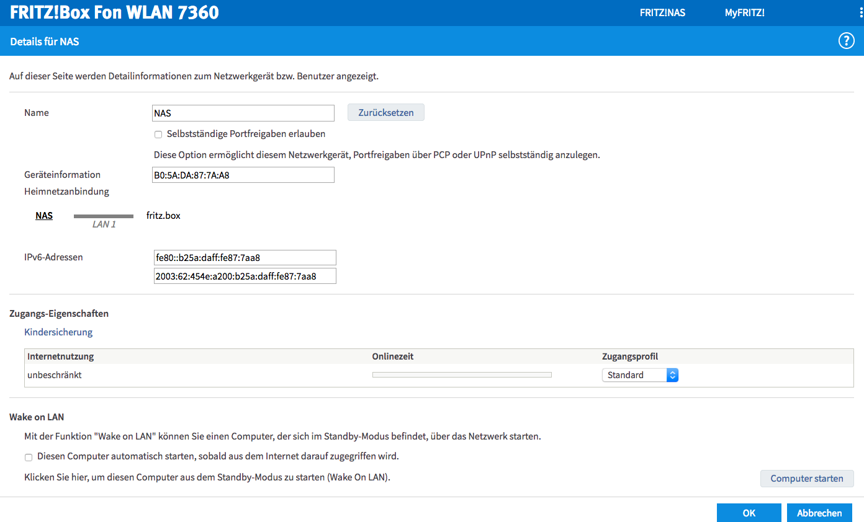The image size is (864, 522).
Task: Click the fritz.box text
Action: [x=163, y=216]
